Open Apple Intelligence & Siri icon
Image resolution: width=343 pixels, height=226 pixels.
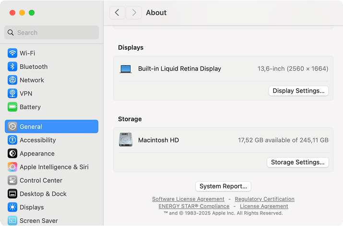click(12, 167)
